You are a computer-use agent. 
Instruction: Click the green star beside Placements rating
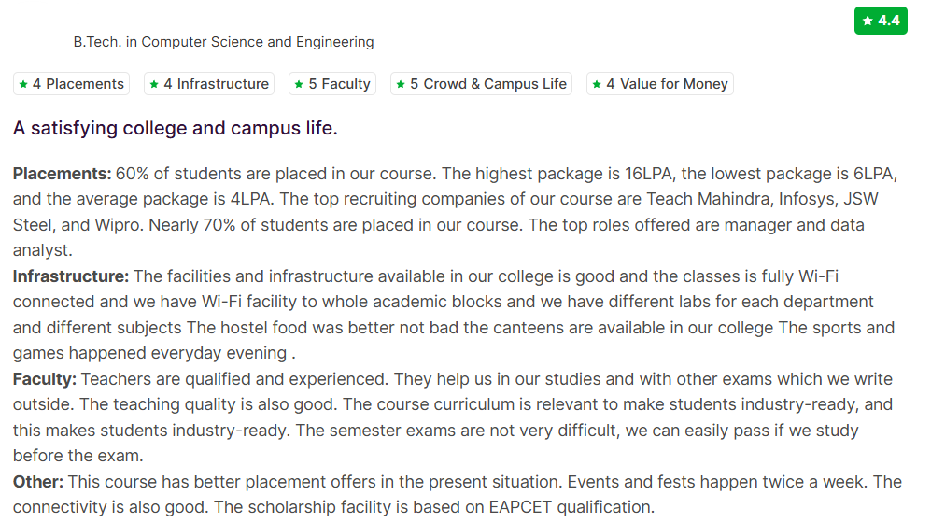click(22, 84)
